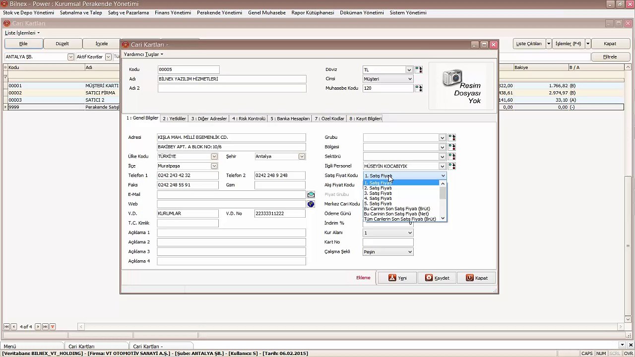Go to first record in list navigator
The image size is (635, 357).
6,327
